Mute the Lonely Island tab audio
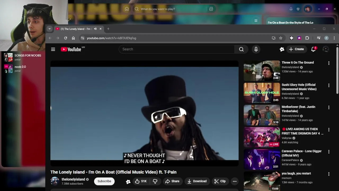 (x=95, y=29)
